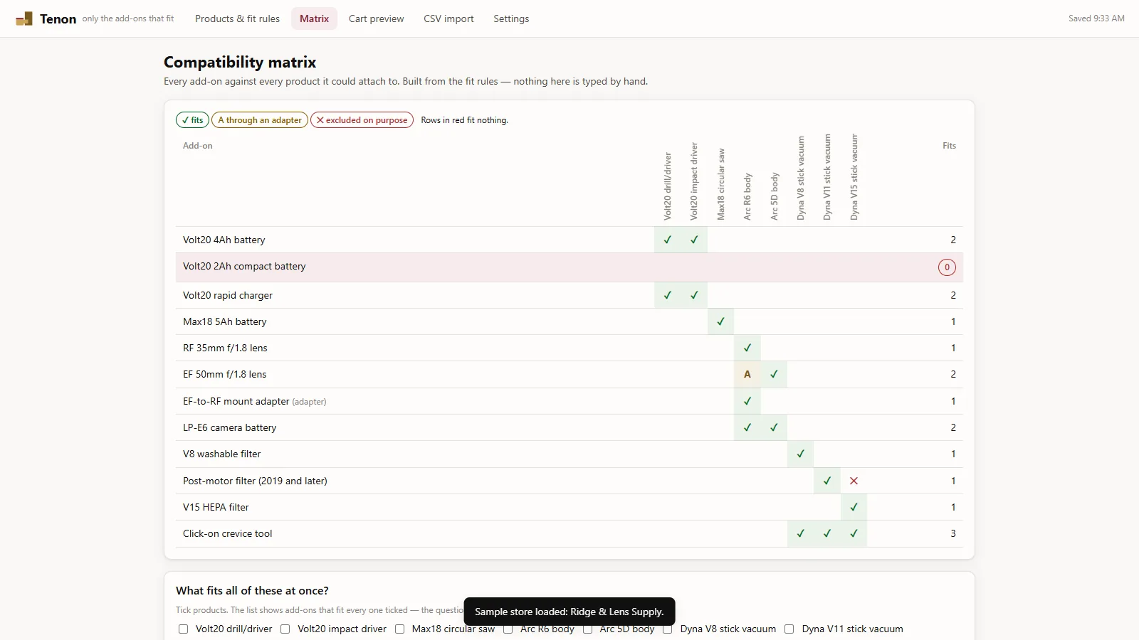Viewport: 1139px width, 640px height.
Task: Tick the Dyna V11 stick vacuum checkbox
Action: (789, 629)
